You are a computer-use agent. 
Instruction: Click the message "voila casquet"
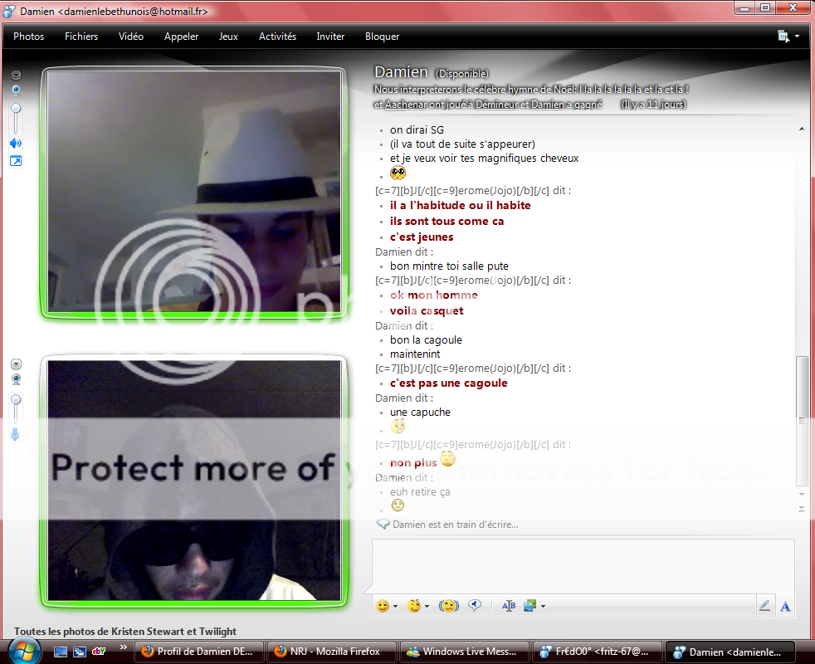427,311
